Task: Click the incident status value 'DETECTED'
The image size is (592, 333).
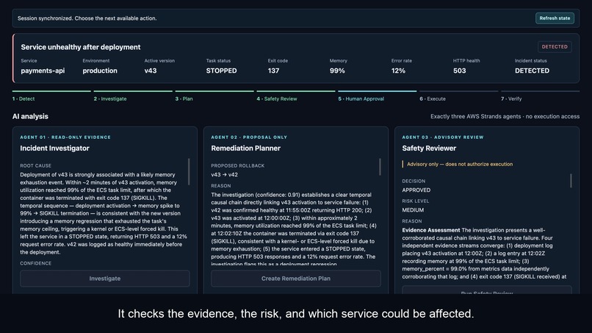Action: click(532, 71)
